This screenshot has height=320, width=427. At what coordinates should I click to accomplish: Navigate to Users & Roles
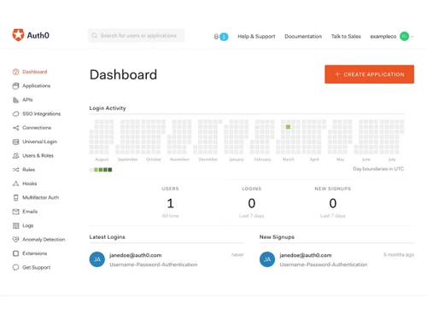click(x=38, y=155)
